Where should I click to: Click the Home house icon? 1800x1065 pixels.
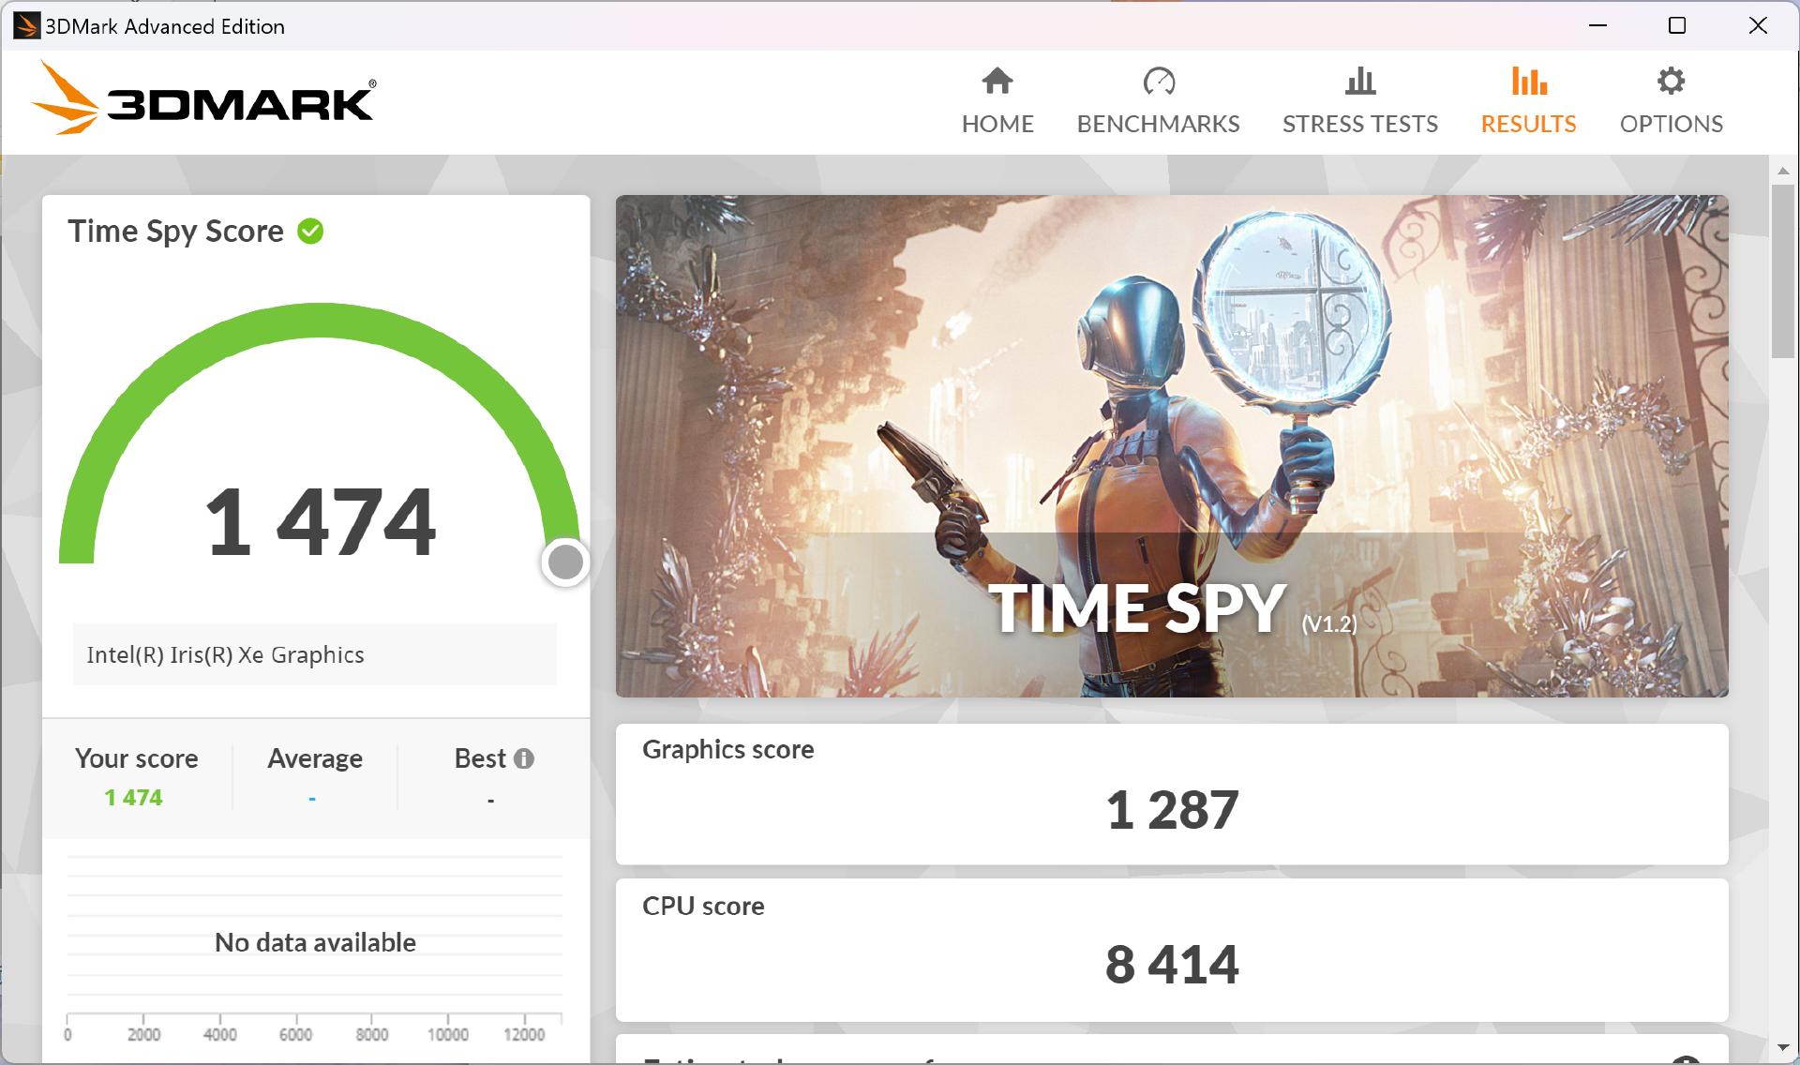tap(997, 82)
